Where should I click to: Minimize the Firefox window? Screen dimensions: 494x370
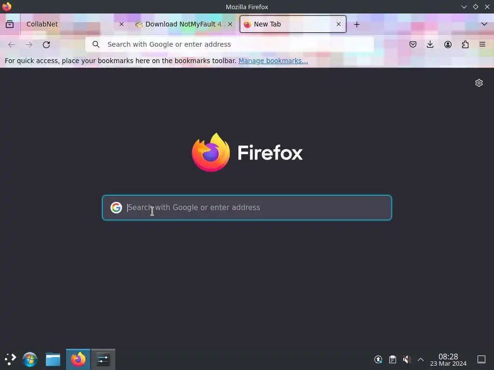pos(464,7)
